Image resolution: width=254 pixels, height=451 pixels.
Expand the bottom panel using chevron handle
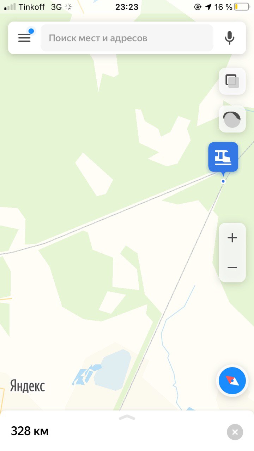click(x=127, y=418)
